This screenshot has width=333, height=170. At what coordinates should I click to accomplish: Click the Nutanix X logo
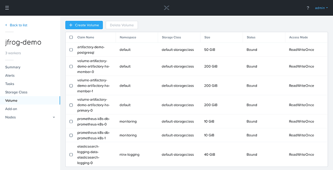pos(166,8)
